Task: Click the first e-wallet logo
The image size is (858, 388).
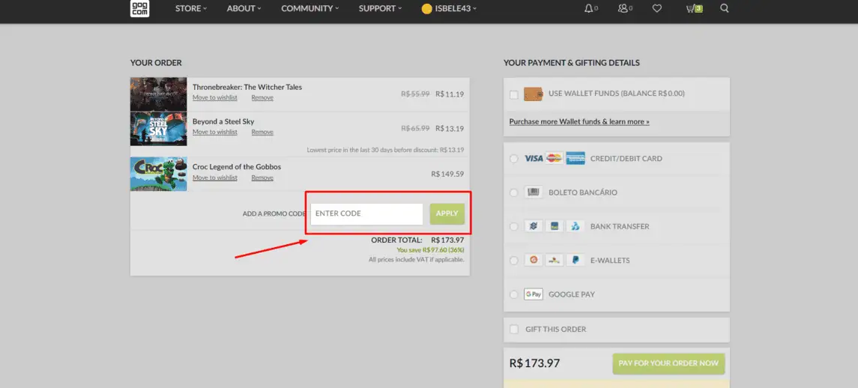Action: point(533,261)
